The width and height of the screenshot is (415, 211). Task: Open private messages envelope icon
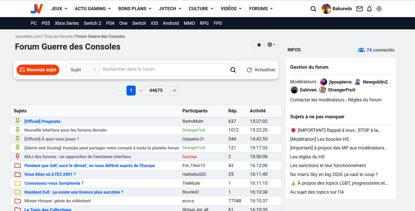[360, 9]
